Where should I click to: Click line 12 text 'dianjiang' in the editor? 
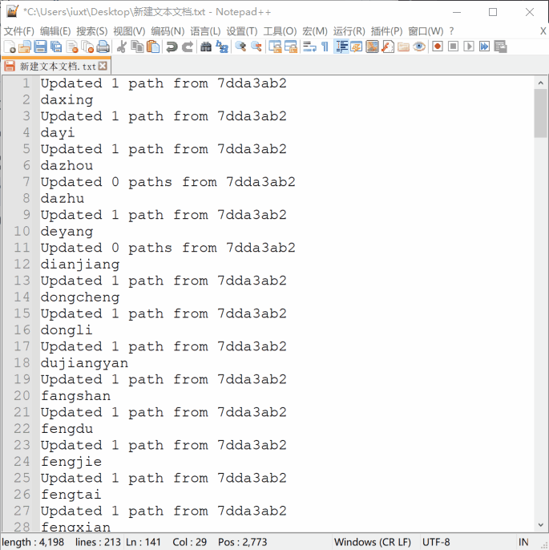(80, 265)
